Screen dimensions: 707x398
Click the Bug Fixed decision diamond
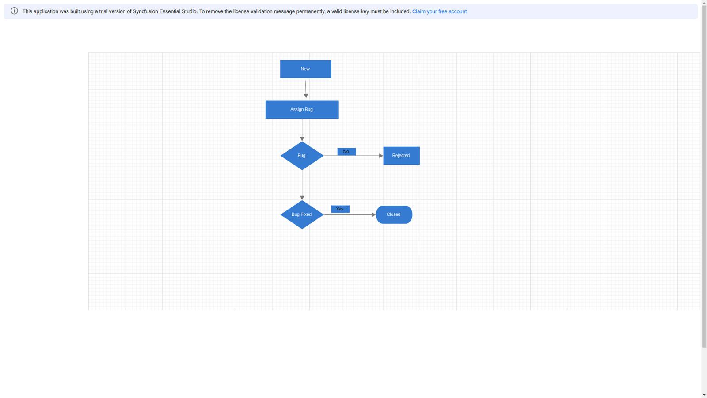point(302,215)
